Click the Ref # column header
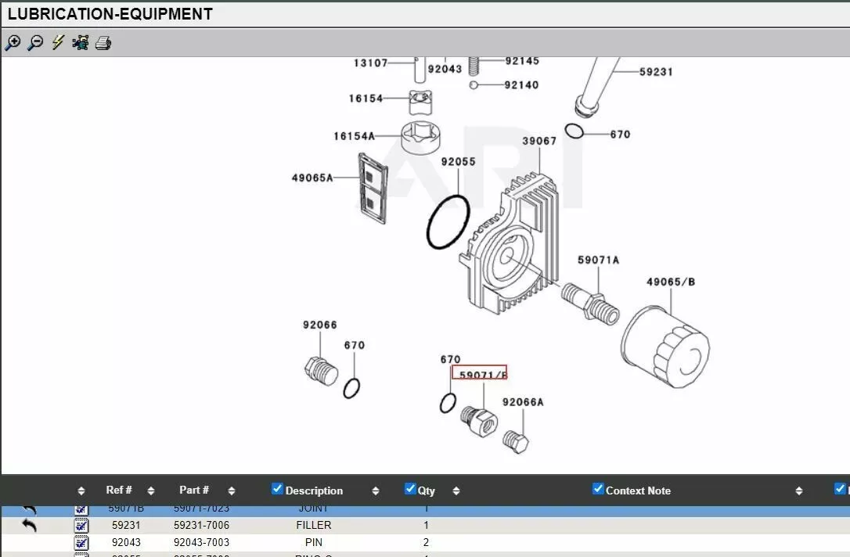 [119, 491]
